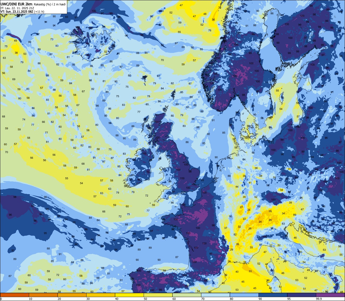Click humidity value "37" over eastern France
345x301 pixels.
coord(226,228)
